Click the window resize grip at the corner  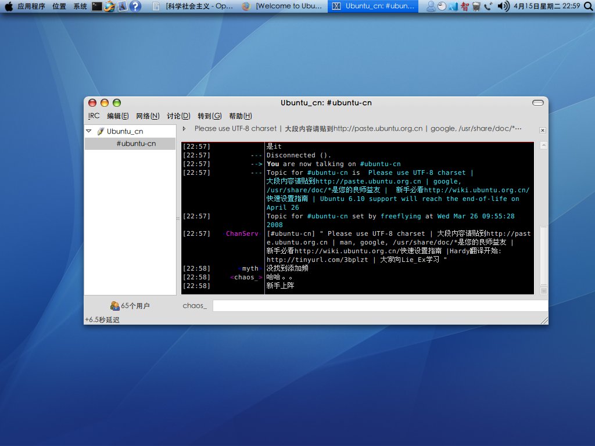(544, 321)
